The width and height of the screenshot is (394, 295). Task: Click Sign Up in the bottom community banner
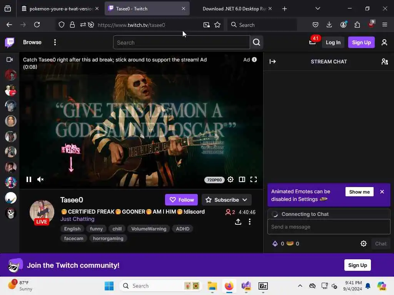point(357,265)
